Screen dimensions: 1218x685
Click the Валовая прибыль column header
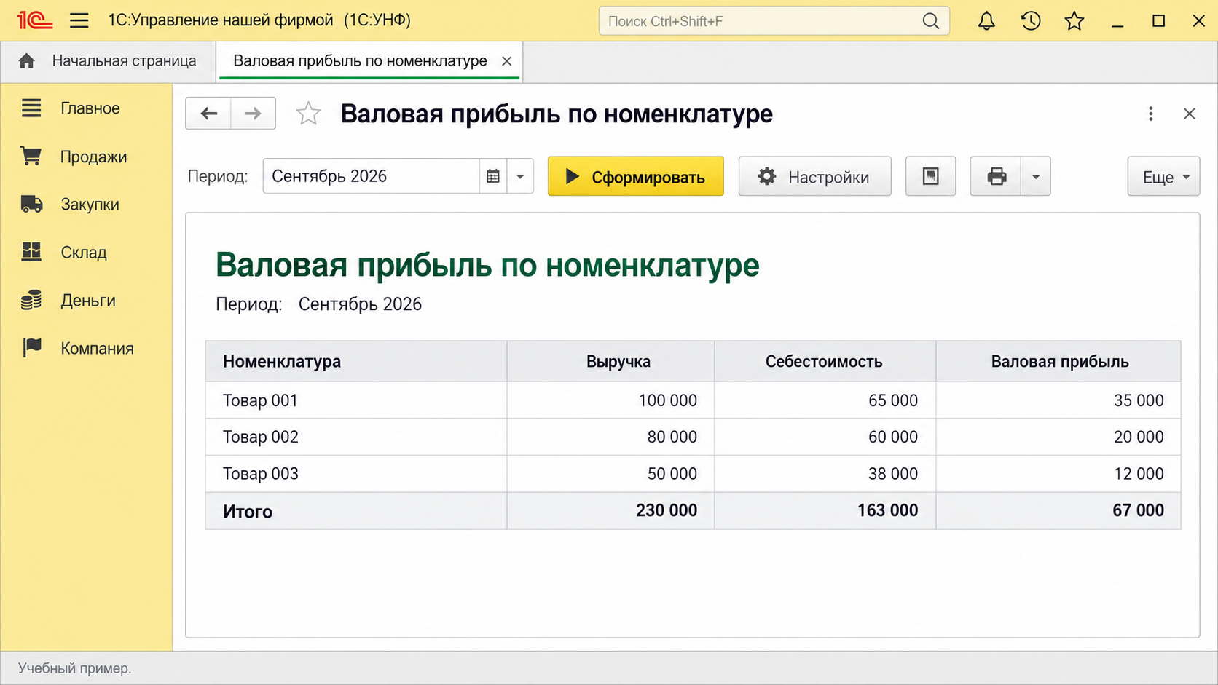1058,362
